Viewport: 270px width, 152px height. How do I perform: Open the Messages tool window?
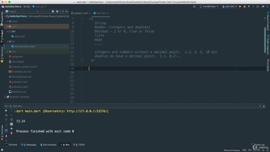[x=29, y=145]
